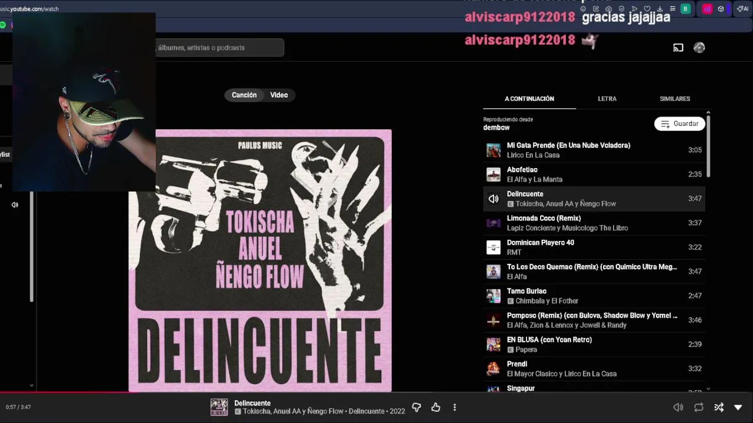Click the camera snapshot icon in browser toolbar
Screen dimensions: 753x423
point(608,9)
